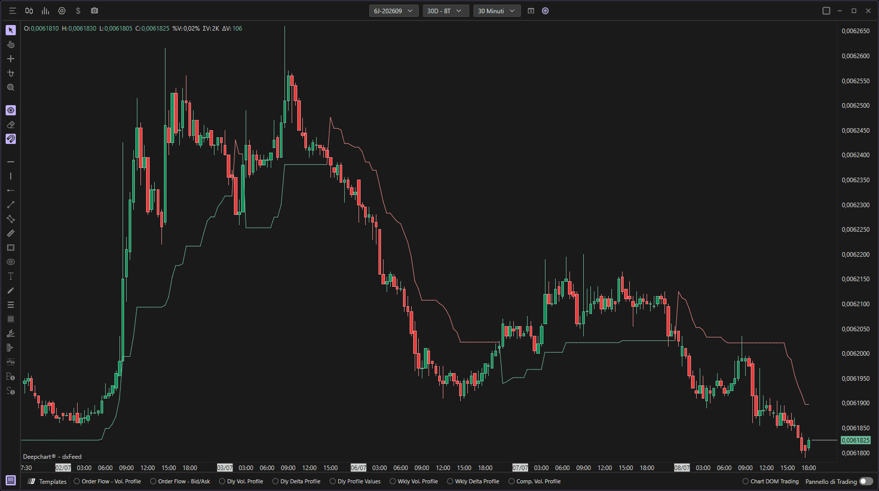Take a chart screenshot with camera icon
This screenshot has height=491, width=879.
coord(94,11)
